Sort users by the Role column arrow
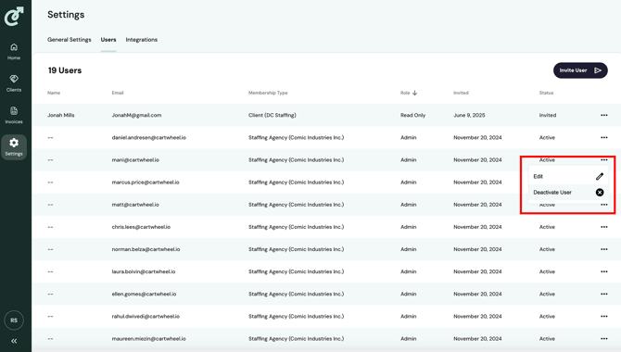Viewport: 621px width, 352px height. click(x=414, y=93)
